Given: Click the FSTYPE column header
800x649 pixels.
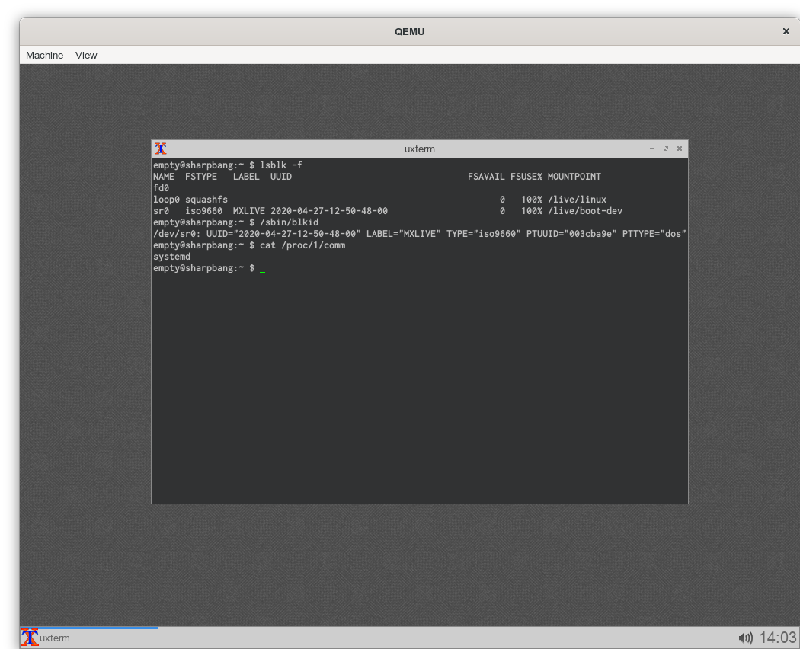Looking at the screenshot, I should (201, 177).
